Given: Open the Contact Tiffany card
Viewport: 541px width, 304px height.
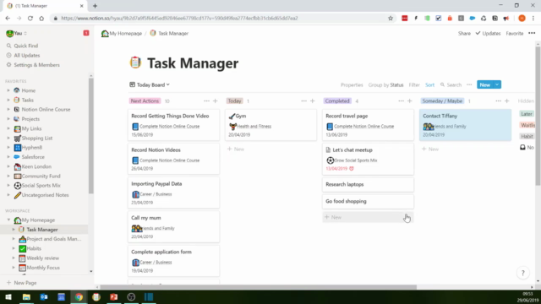Looking at the screenshot, I should (x=465, y=125).
